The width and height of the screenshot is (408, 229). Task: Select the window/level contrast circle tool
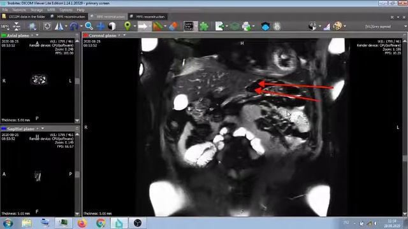pyautogui.click(x=112, y=26)
